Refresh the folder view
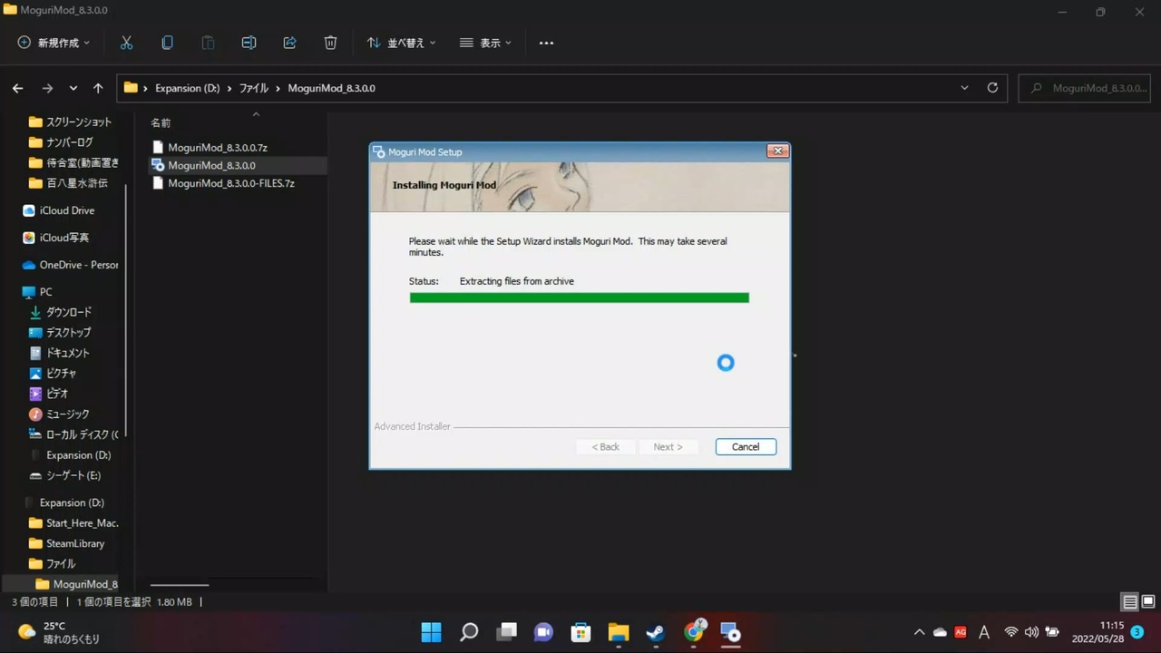1161x653 pixels. tap(992, 87)
